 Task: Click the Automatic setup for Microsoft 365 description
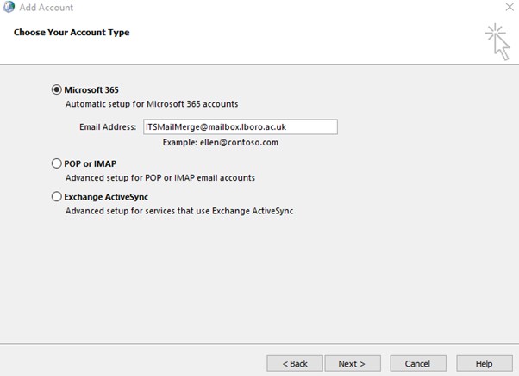point(152,104)
